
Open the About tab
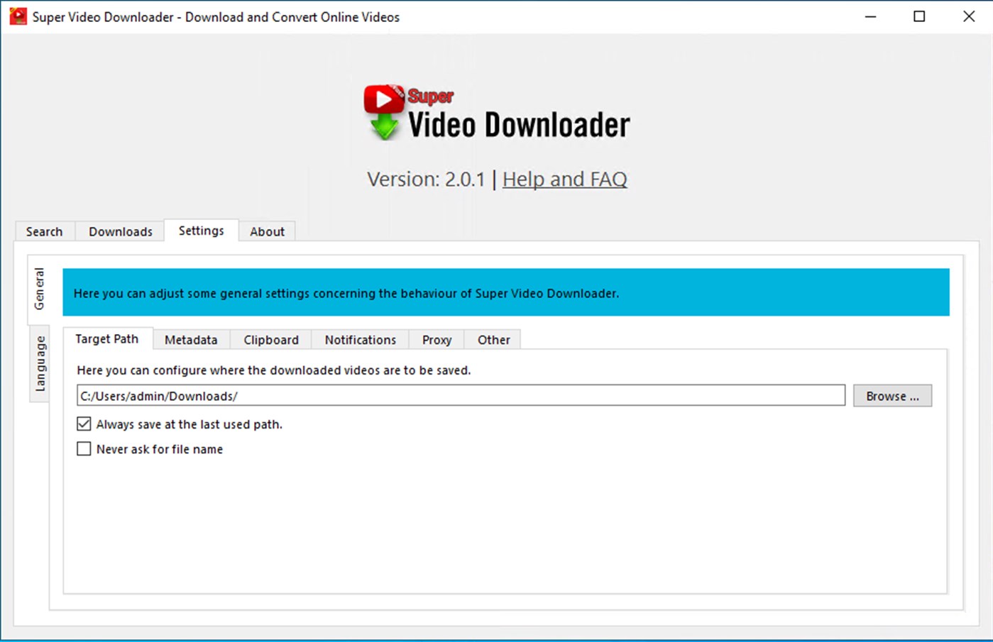click(x=267, y=231)
